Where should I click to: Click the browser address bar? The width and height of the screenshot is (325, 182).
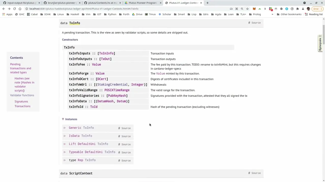coord(102,9)
